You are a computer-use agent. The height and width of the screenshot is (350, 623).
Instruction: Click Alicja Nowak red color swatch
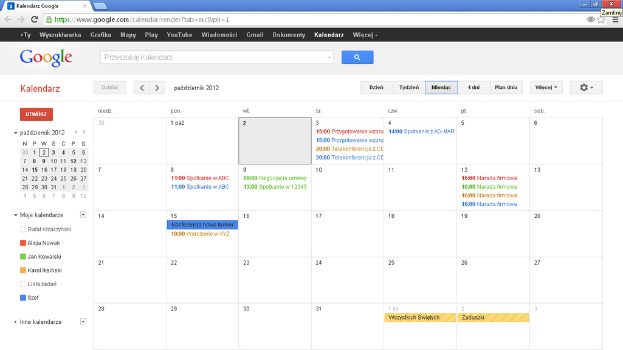23,243
